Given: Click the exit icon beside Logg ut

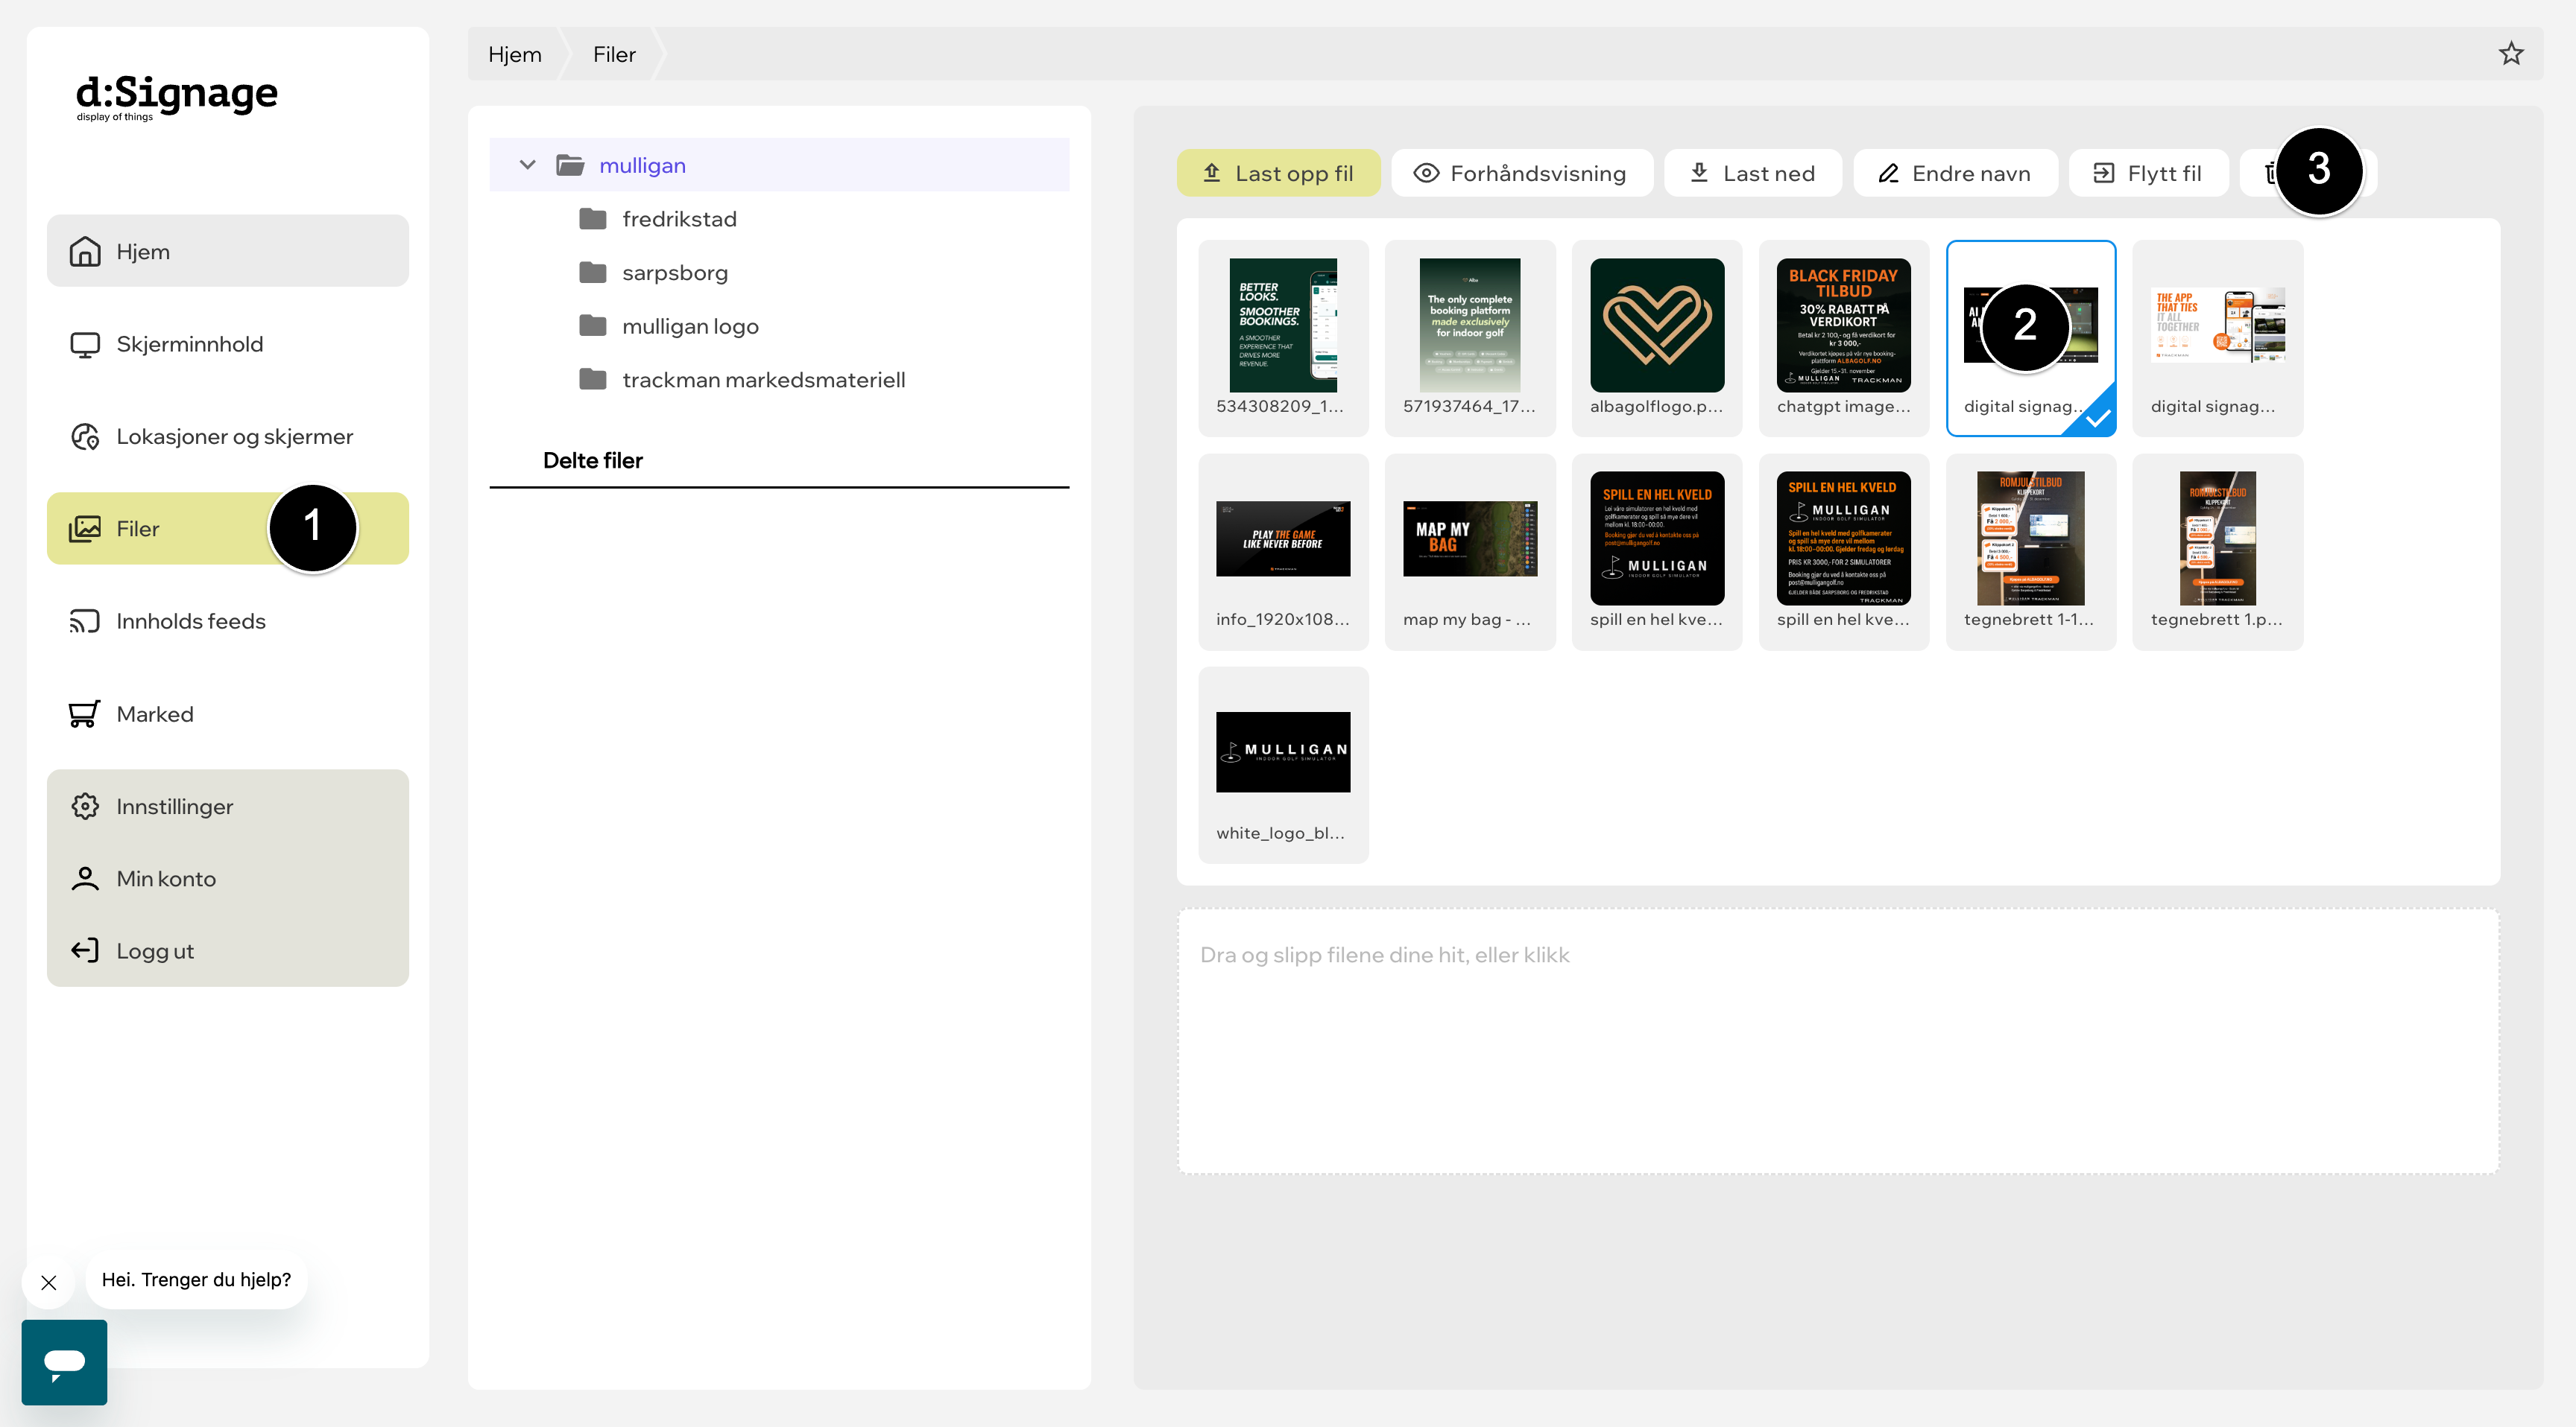Looking at the screenshot, I should pos(85,950).
